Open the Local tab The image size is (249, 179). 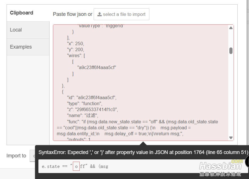(16, 30)
